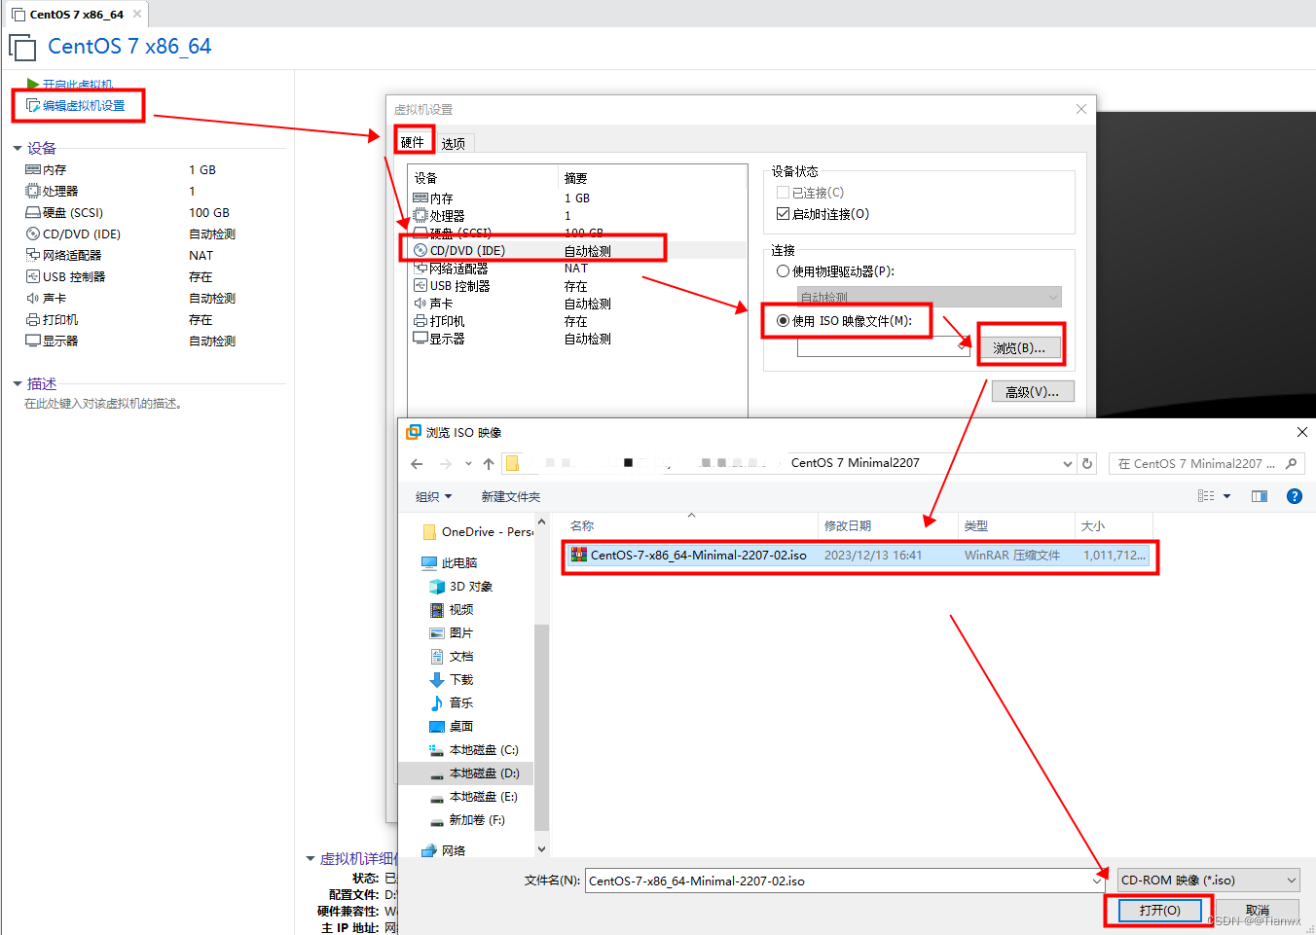Viewport: 1316px width, 935px height.
Task: Click the memory icon in VMware device list
Action: [x=33, y=170]
